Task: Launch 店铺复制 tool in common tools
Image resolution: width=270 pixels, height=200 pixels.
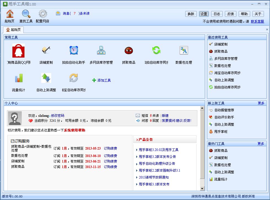Action: click(46, 50)
